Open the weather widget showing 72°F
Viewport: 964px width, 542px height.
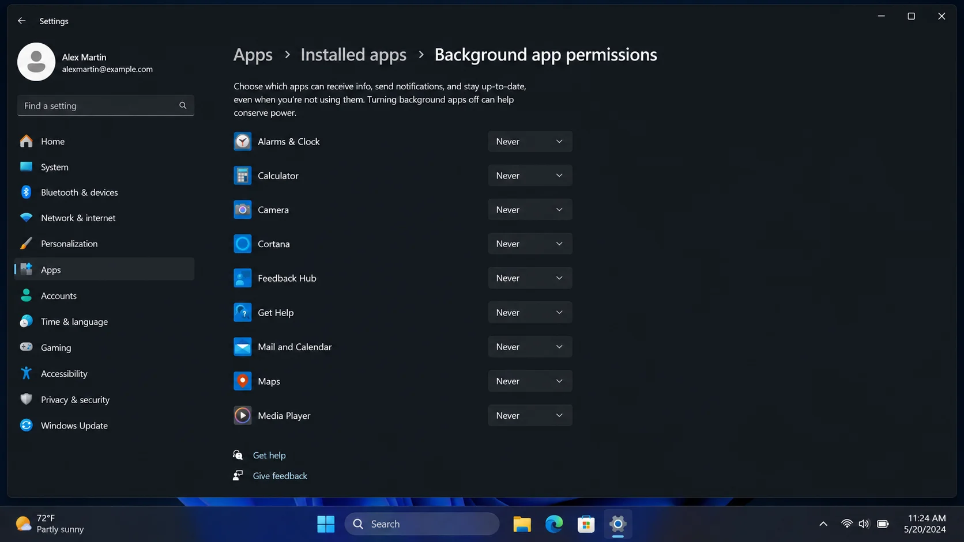click(x=50, y=524)
